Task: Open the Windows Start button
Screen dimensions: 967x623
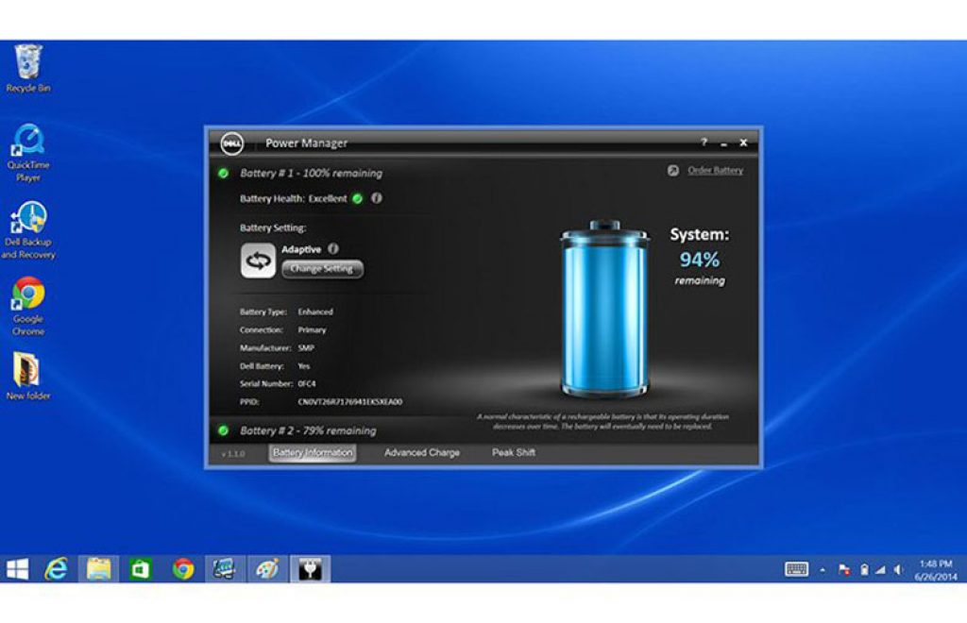Action: [x=17, y=569]
